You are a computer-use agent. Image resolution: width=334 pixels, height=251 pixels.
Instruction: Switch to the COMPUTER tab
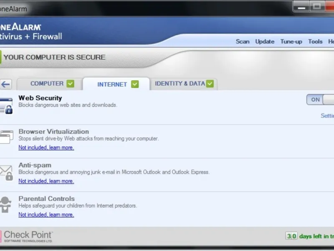(49, 84)
